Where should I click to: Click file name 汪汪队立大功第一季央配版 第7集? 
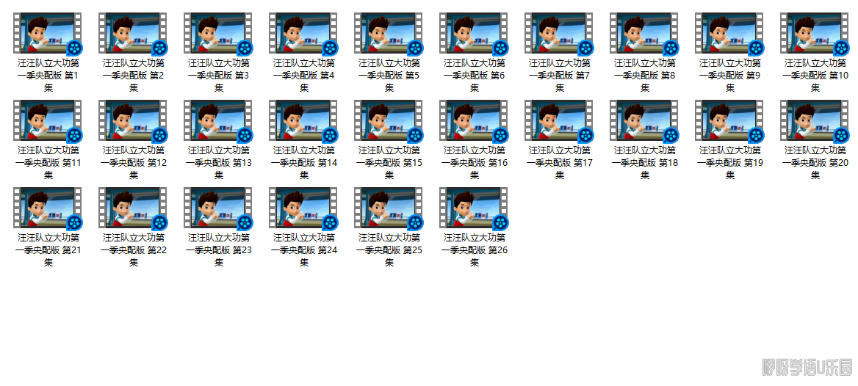tap(560, 76)
